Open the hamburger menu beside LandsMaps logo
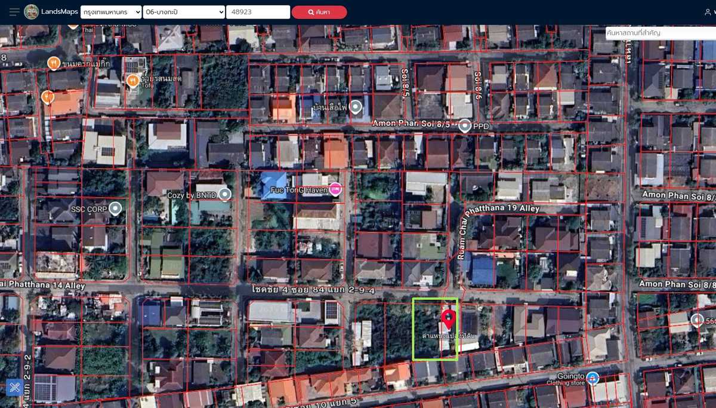 (14, 12)
